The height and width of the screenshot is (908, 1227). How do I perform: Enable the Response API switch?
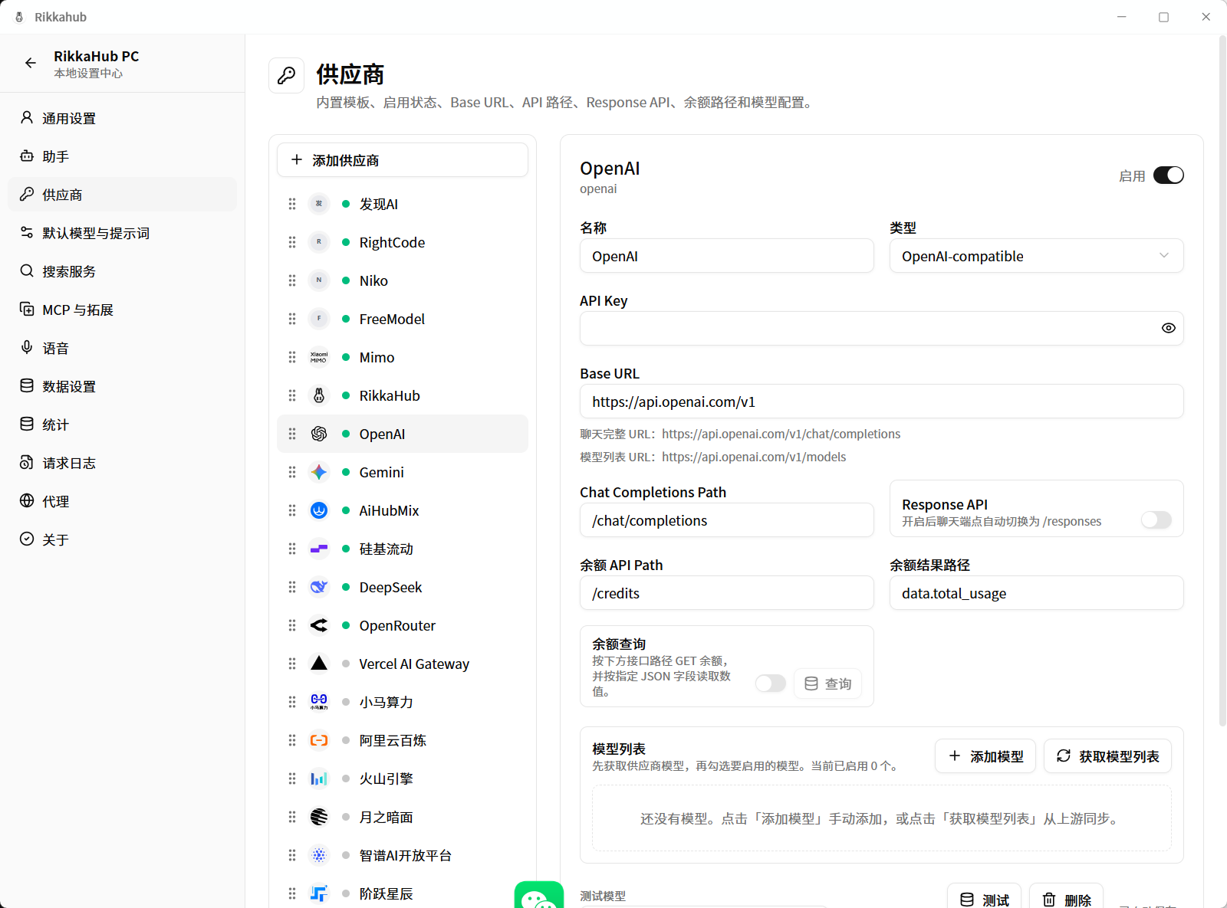coord(1156,520)
